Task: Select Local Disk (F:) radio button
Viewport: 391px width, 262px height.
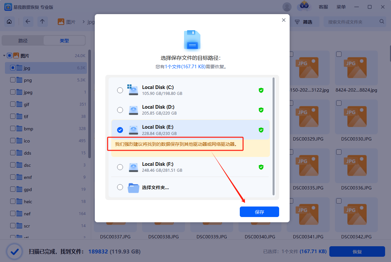Action: click(x=120, y=167)
